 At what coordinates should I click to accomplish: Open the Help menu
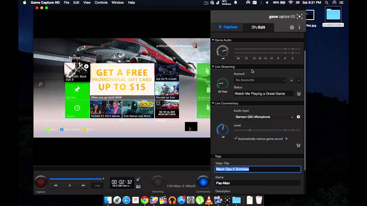tap(131, 3)
